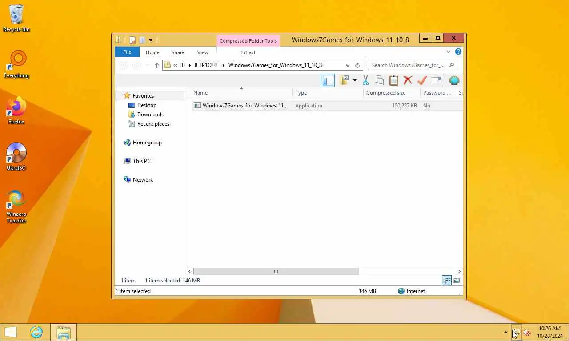The width and height of the screenshot is (569, 341).
Task: Click ILTP1OHF in the address path
Action: (206, 65)
